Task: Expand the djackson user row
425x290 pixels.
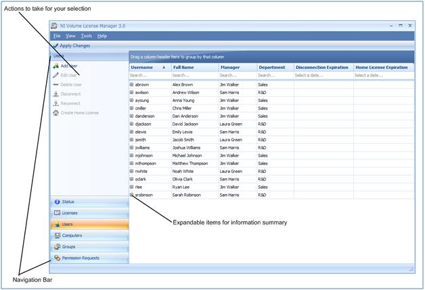Action: tap(132, 124)
